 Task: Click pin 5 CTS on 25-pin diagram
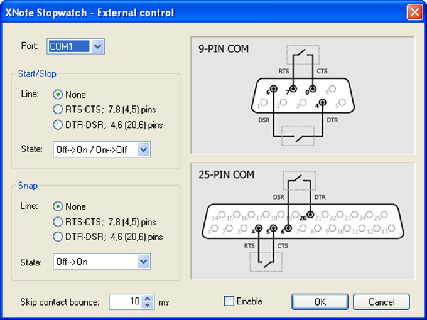tap(273, 228)
